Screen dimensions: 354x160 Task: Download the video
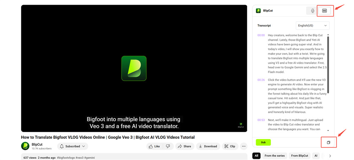208,146
